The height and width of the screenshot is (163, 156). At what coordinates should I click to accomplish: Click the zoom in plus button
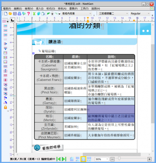[x=150, y=159]
